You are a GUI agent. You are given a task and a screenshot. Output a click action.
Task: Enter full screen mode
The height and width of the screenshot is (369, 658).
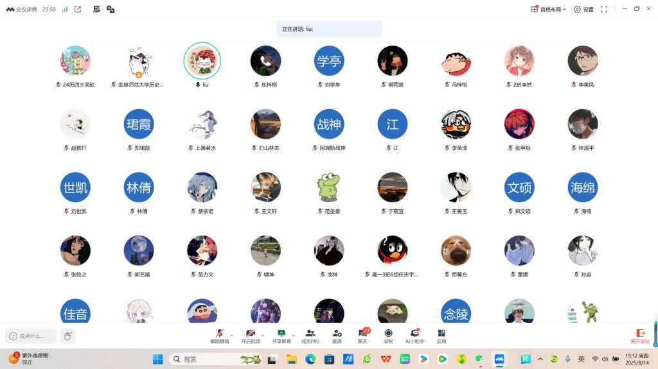604,10
